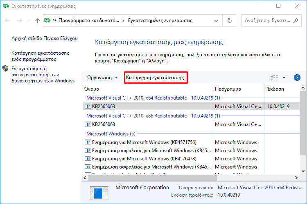Open the view options dropdown arrow
Screen dimensions: 307x204
pos(284,78)
